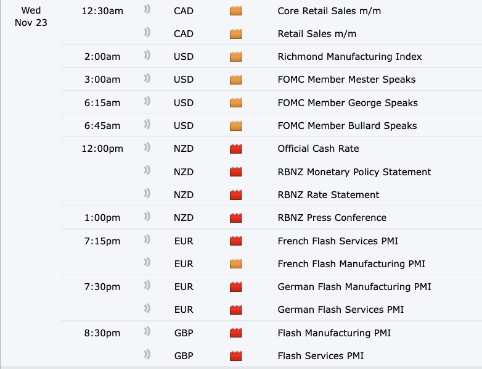
Task: Click the alert speaker icon beside RBNZ Press Conference
Action: (147, 217)
